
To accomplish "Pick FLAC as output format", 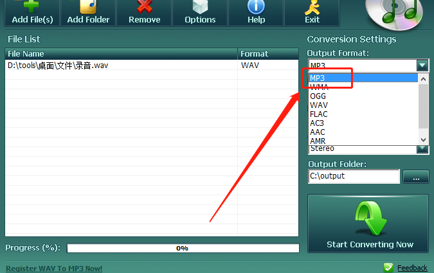I will [x=363, y=114].
